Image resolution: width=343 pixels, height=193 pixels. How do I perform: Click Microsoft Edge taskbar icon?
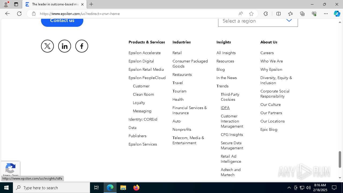[110, 188]
